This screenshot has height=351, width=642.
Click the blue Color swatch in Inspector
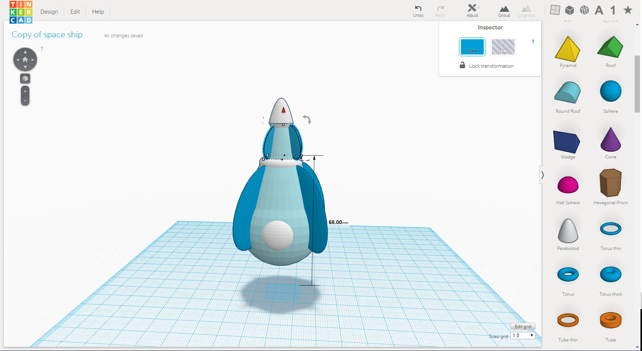[x=472, y=47]
